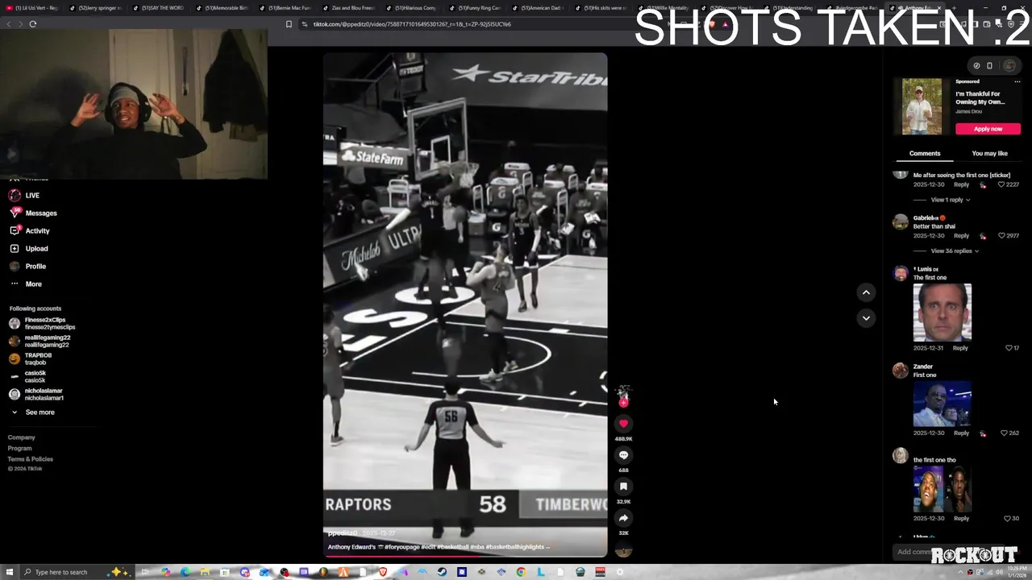
Task: Go to previous video arrow
Action: pos(866,292)
